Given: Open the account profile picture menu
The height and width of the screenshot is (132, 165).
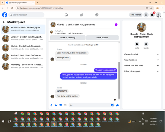Looking at the screenshot, I should [158, 15].
